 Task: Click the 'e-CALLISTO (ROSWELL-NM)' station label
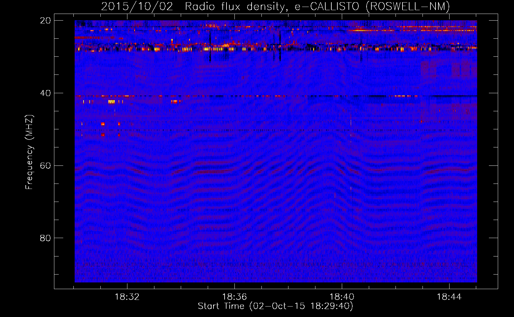372,7
